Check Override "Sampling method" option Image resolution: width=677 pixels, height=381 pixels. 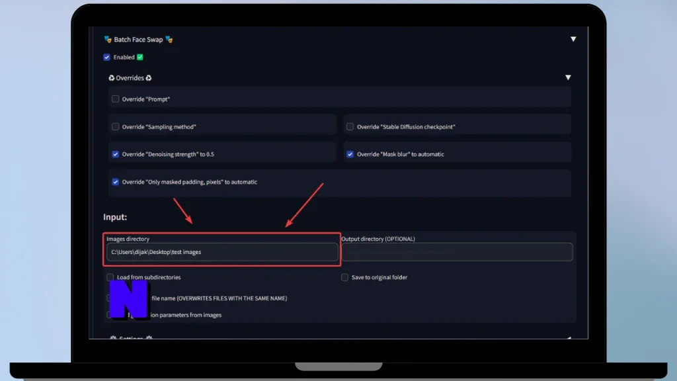[x=115, y=126]
